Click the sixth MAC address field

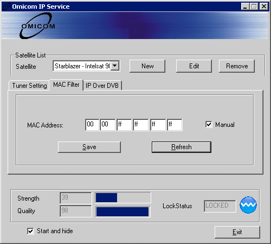[x=175, y=125]
